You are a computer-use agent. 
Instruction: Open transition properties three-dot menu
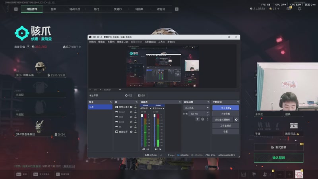pos(207,119)
